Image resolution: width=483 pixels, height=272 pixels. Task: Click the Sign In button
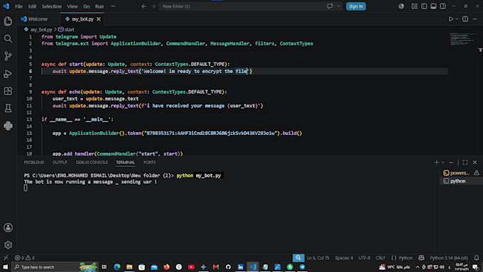coord(356,6)
